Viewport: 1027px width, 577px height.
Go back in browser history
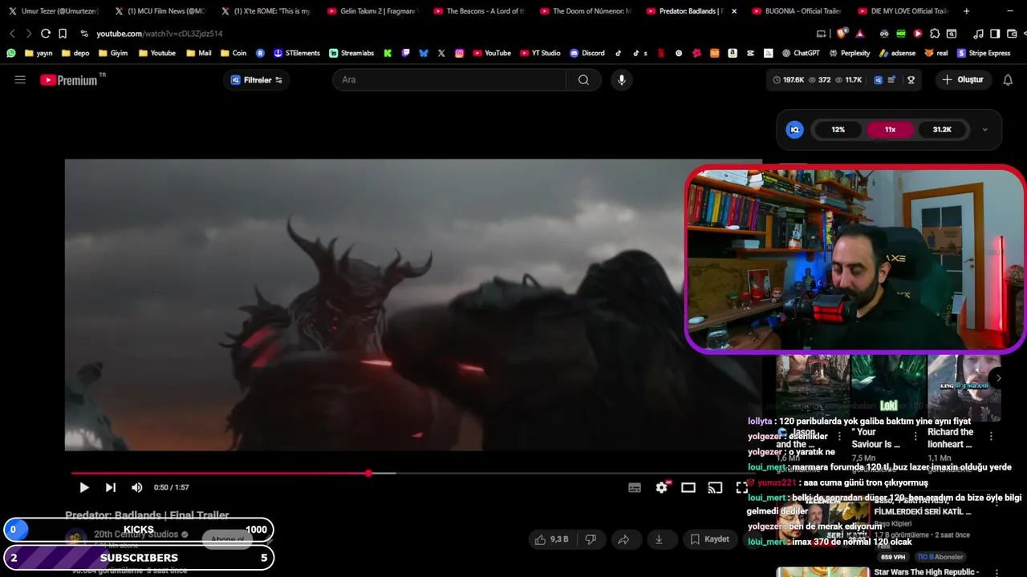pos(12,34)
